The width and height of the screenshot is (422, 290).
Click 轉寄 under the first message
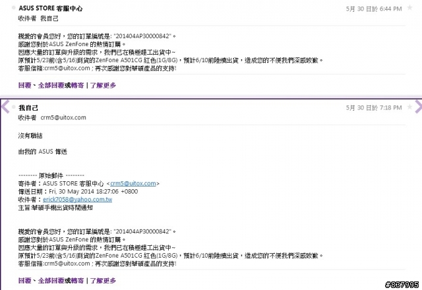[78, 85]
